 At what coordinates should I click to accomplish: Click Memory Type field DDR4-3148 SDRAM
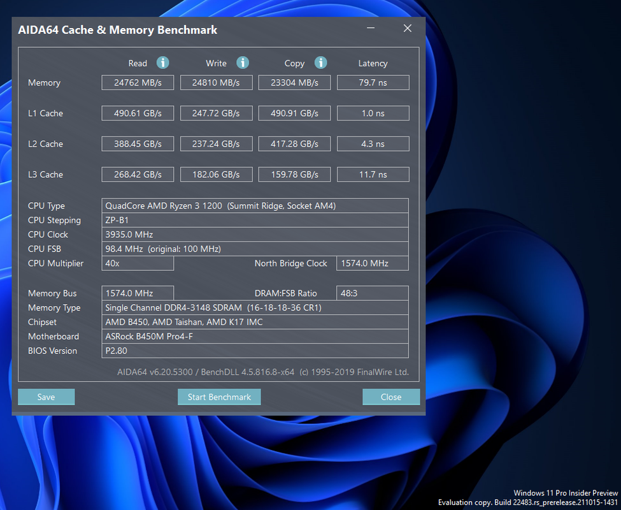point(255,307)
